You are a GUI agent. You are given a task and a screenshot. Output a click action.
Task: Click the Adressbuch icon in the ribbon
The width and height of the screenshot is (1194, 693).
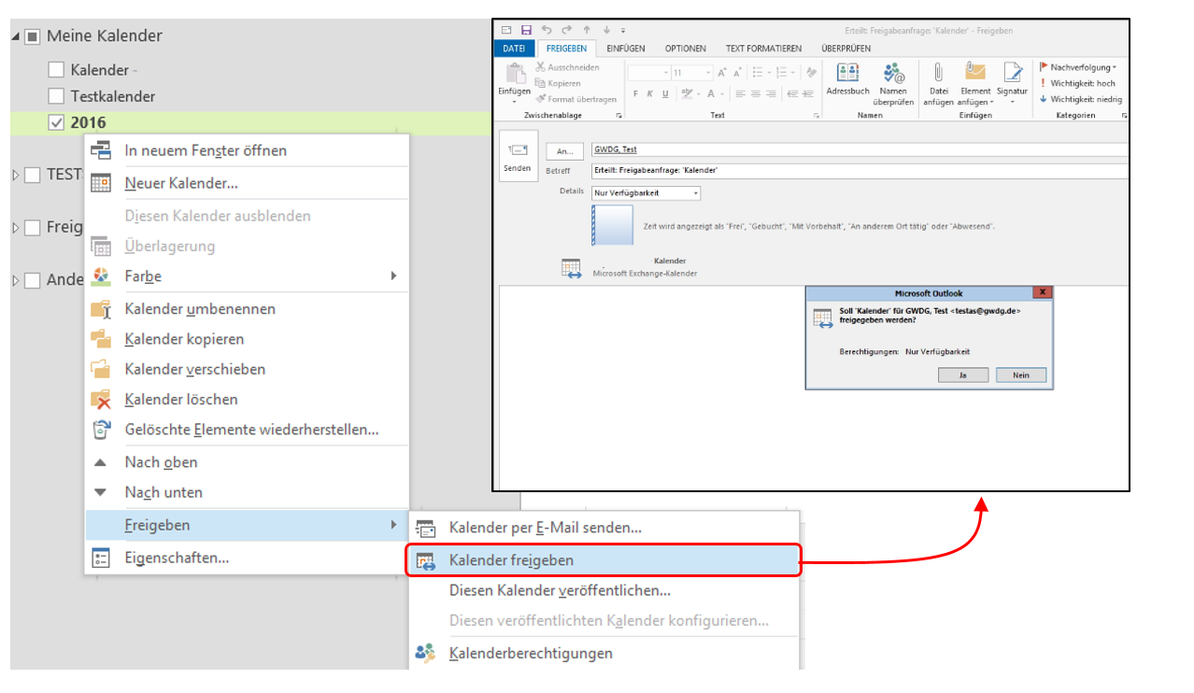(847, 73)
